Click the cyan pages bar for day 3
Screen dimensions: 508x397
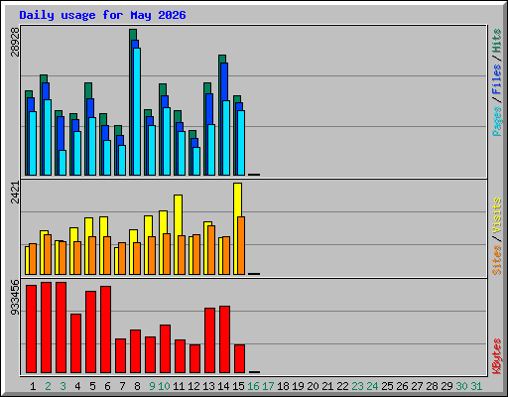[63, 163]
